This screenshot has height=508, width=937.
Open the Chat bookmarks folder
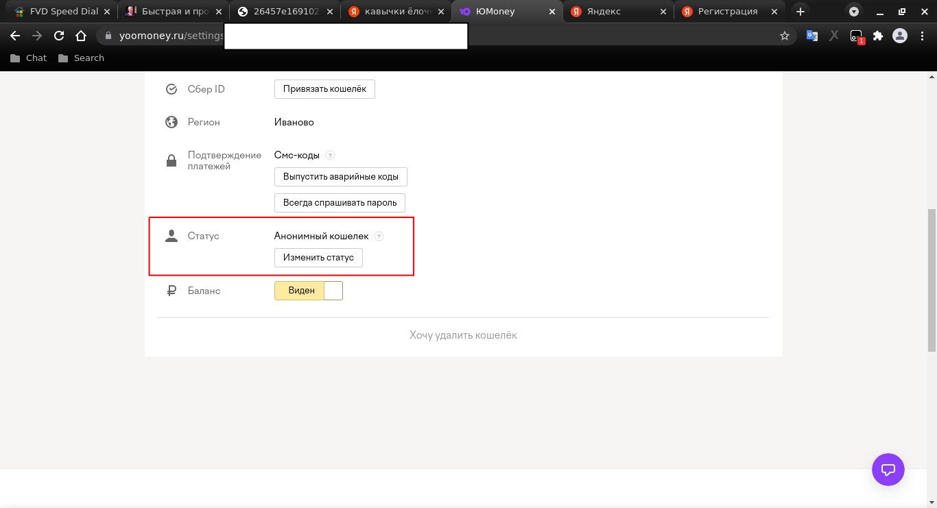(x=29, y=58)
